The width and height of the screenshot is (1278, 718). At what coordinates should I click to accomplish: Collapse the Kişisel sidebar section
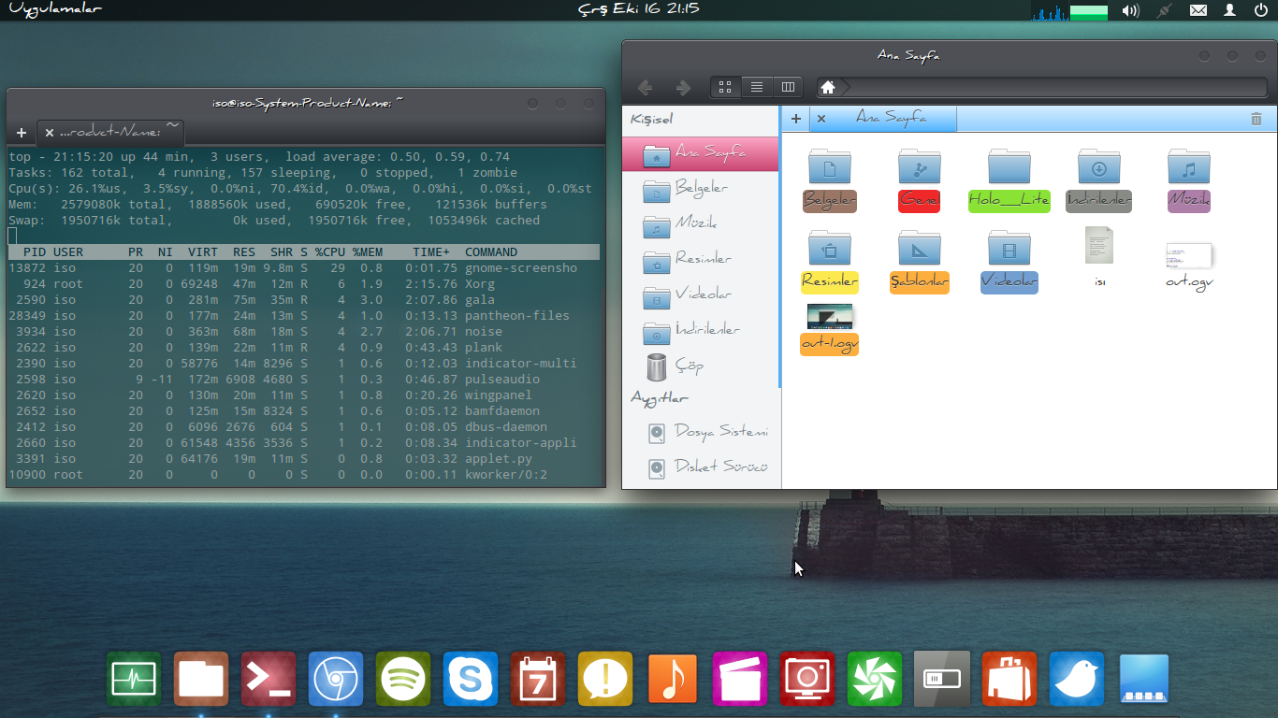(x=652, y=120)
